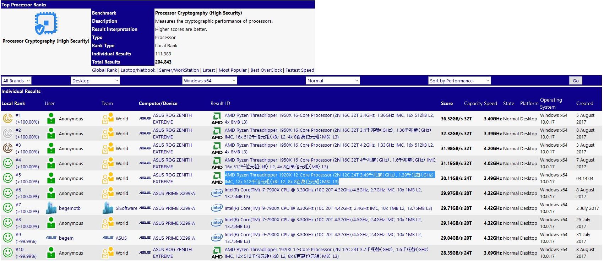Click the Capacity column header
Image resolution: width=604 pixels, height=261 pixels.
click(473, 103)
